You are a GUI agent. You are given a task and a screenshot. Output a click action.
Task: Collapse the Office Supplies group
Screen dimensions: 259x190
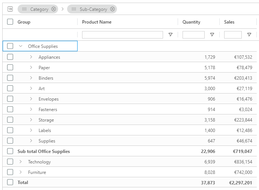[21, 46]
